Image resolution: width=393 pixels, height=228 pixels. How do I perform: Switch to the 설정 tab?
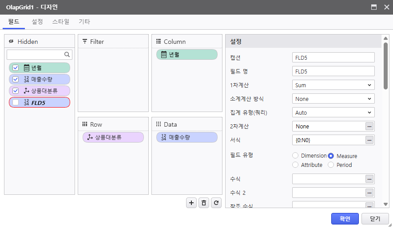(37, 21)
